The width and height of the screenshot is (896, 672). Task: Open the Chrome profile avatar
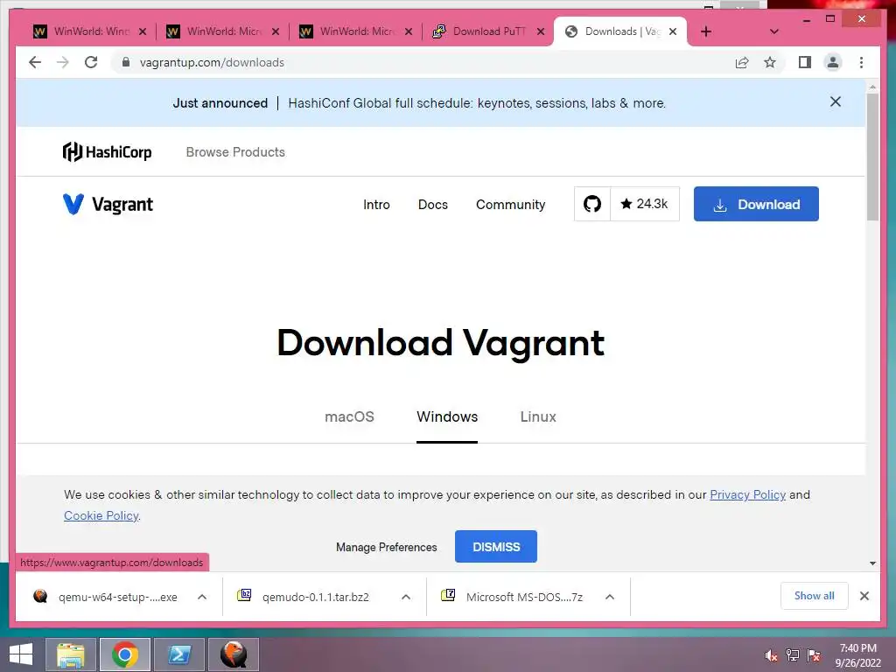833,62
